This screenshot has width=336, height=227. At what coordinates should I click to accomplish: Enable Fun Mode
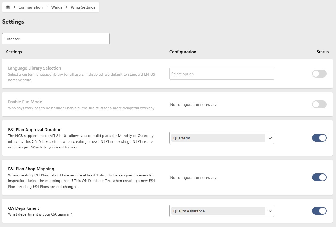point(319,104)
